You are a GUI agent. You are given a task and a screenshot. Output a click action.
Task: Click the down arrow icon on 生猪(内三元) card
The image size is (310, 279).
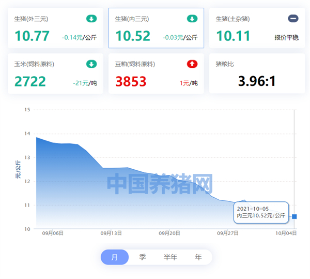[192, 19]
